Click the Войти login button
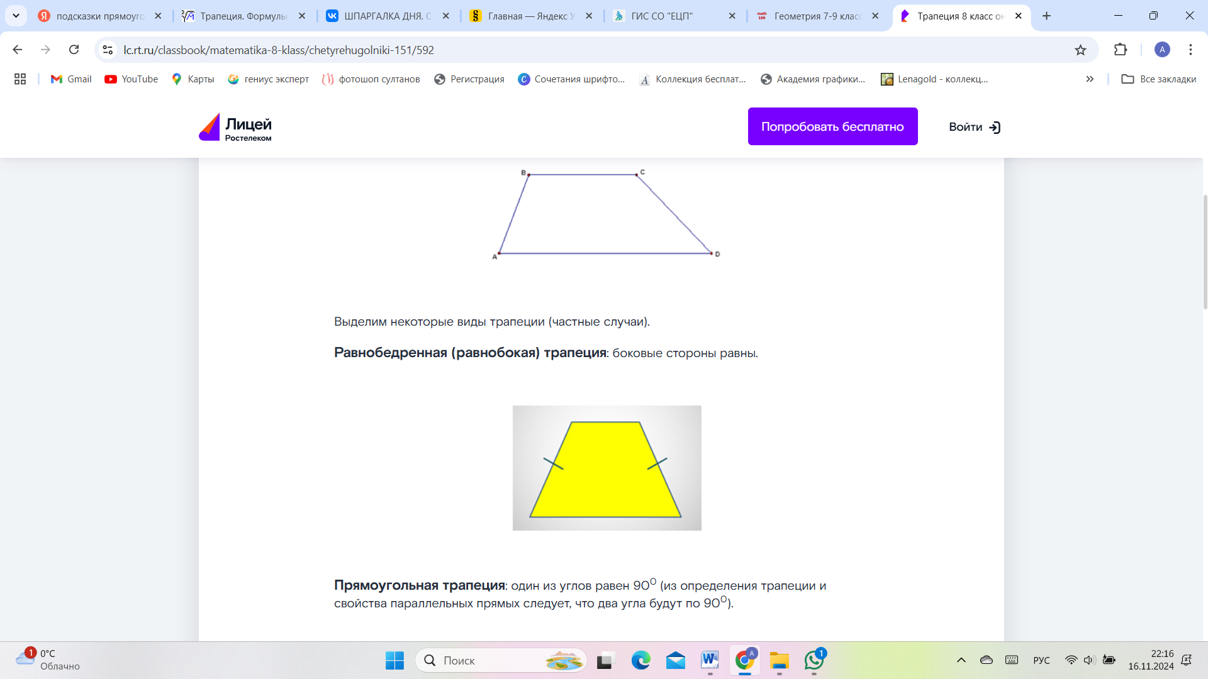The height and width of the screenshot is (679, 1208). click(974, 127)
